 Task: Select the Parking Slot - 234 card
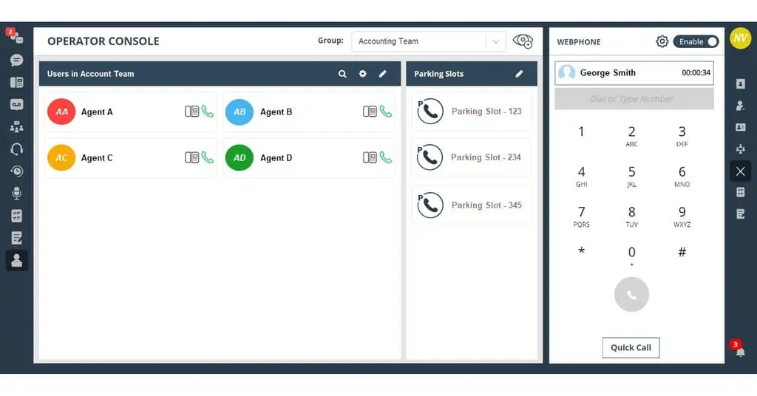471,157
